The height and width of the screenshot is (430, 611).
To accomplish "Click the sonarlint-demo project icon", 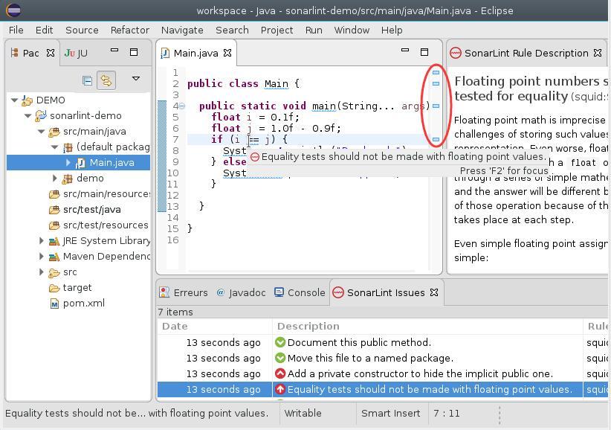I will [x=41, y=116].
